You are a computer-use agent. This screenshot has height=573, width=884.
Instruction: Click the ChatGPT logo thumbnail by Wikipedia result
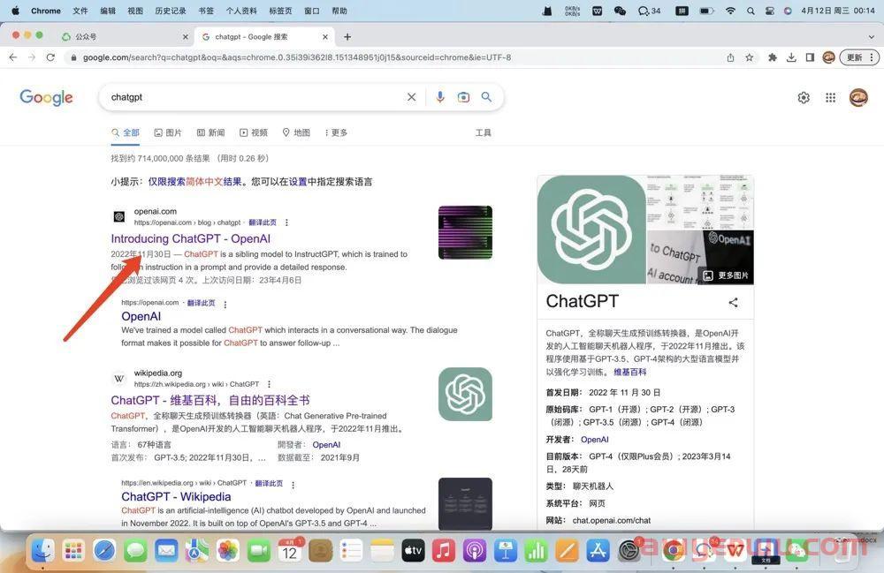pyautogui.click(x=465, y=394)
